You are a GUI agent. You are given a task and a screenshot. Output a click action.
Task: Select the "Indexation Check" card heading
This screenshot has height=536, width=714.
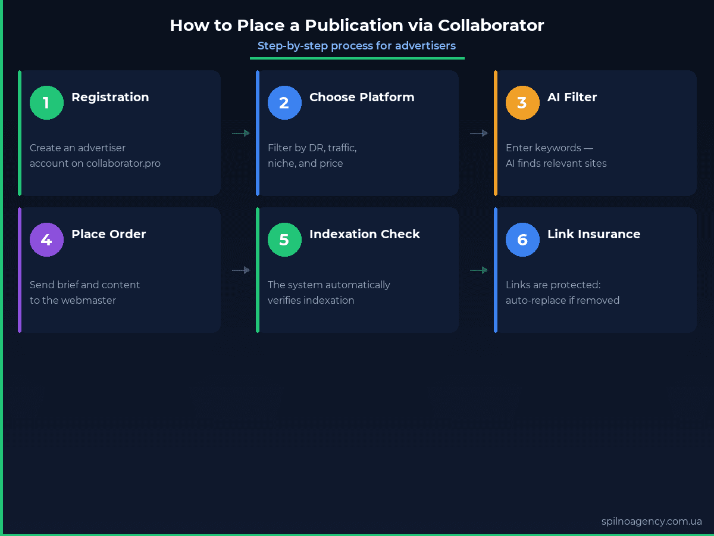[x=365, y=234]
